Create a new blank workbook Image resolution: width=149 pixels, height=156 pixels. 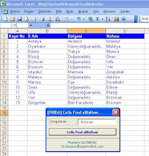coord(5,19)
